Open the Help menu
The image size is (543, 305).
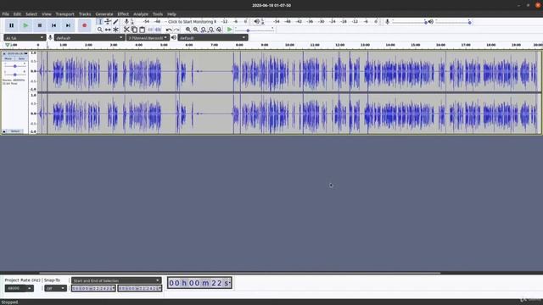point(171,14)
